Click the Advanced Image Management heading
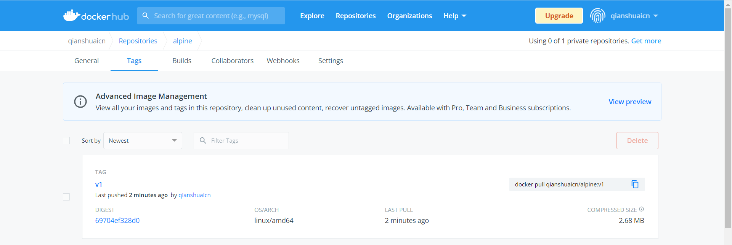 (x=151, y=96)
